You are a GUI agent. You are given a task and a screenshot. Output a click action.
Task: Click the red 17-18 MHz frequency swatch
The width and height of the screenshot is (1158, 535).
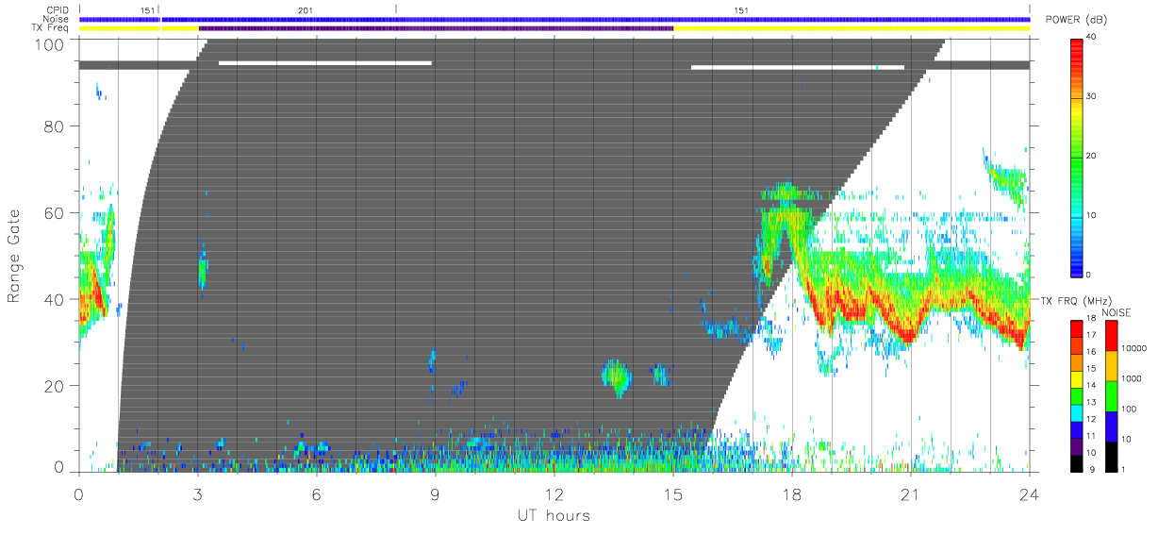[1077, 328]
